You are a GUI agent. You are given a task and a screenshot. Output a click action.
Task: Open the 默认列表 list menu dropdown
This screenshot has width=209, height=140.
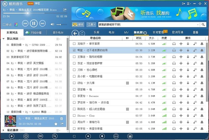(58, 39)
